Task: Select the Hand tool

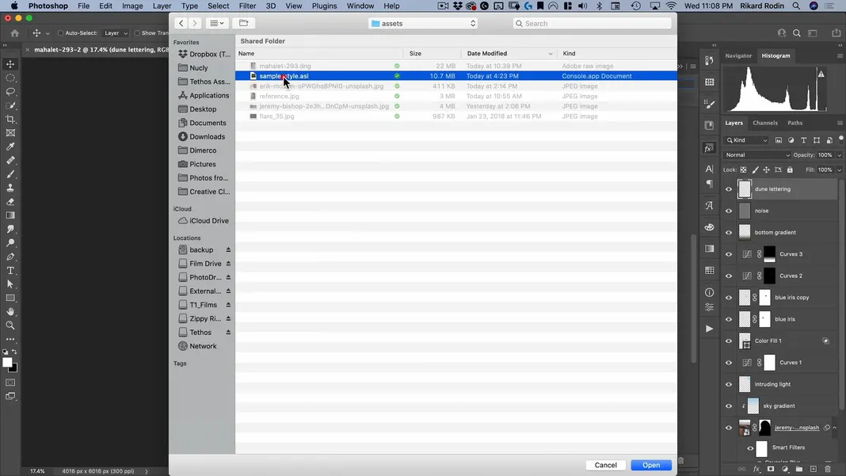Action: [10, 312]
